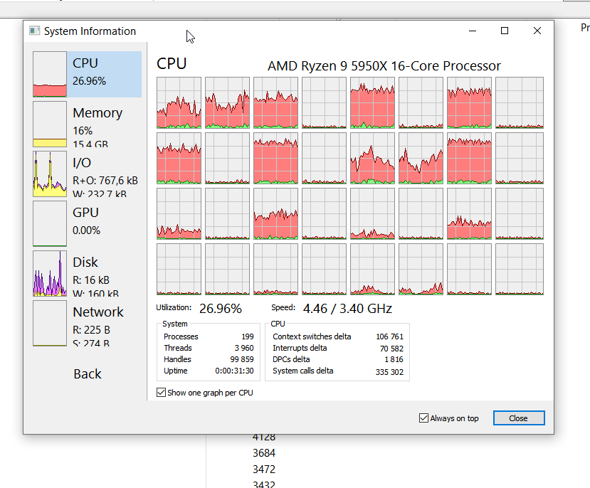
Task: Click value 3472 in the background window
Action: (x=264, y=470)
